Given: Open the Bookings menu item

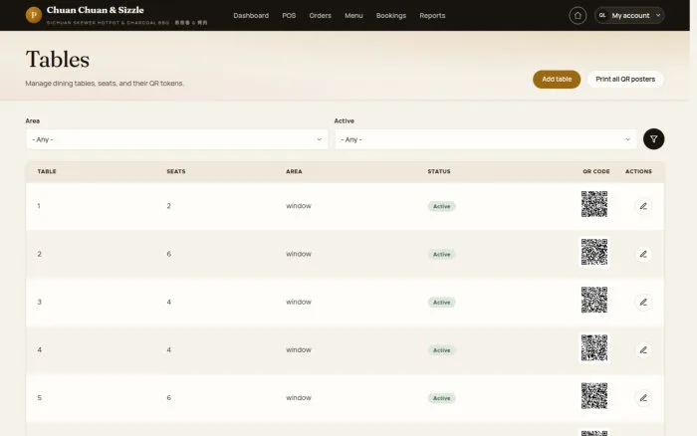Looking at the screenshot, I should 390,16.
